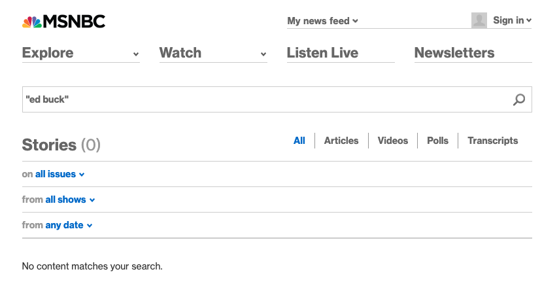Expand the Explore menu chevron arrow
542x295 pixels.
(x=136, y=54)
